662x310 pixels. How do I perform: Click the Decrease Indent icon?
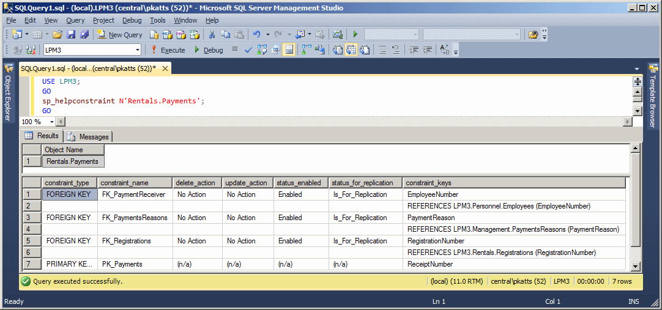[x=414, y=50]
